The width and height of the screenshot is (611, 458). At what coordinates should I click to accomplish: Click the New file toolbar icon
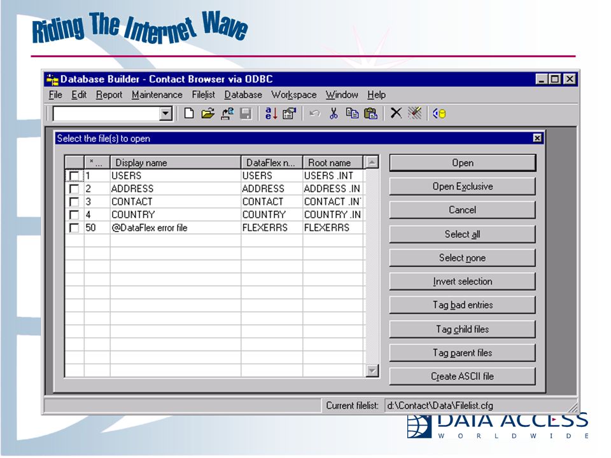(189, 114)
